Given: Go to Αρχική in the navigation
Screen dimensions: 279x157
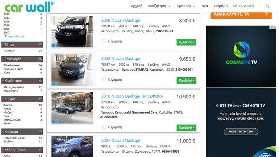Looking at the screenshot, I should pyautogui.click(x=137, y=6).
